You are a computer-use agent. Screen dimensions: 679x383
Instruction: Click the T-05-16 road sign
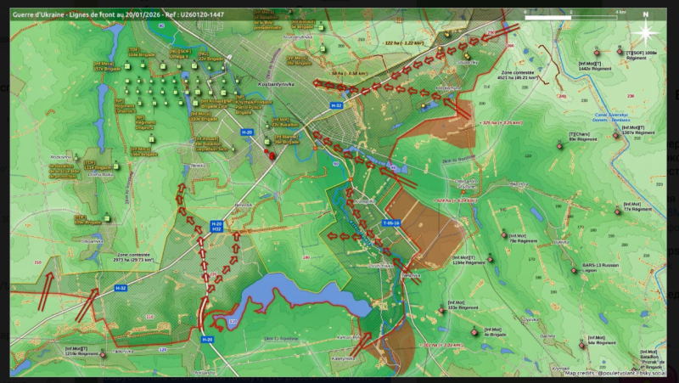pyautogui.click(x=391, y=223)
